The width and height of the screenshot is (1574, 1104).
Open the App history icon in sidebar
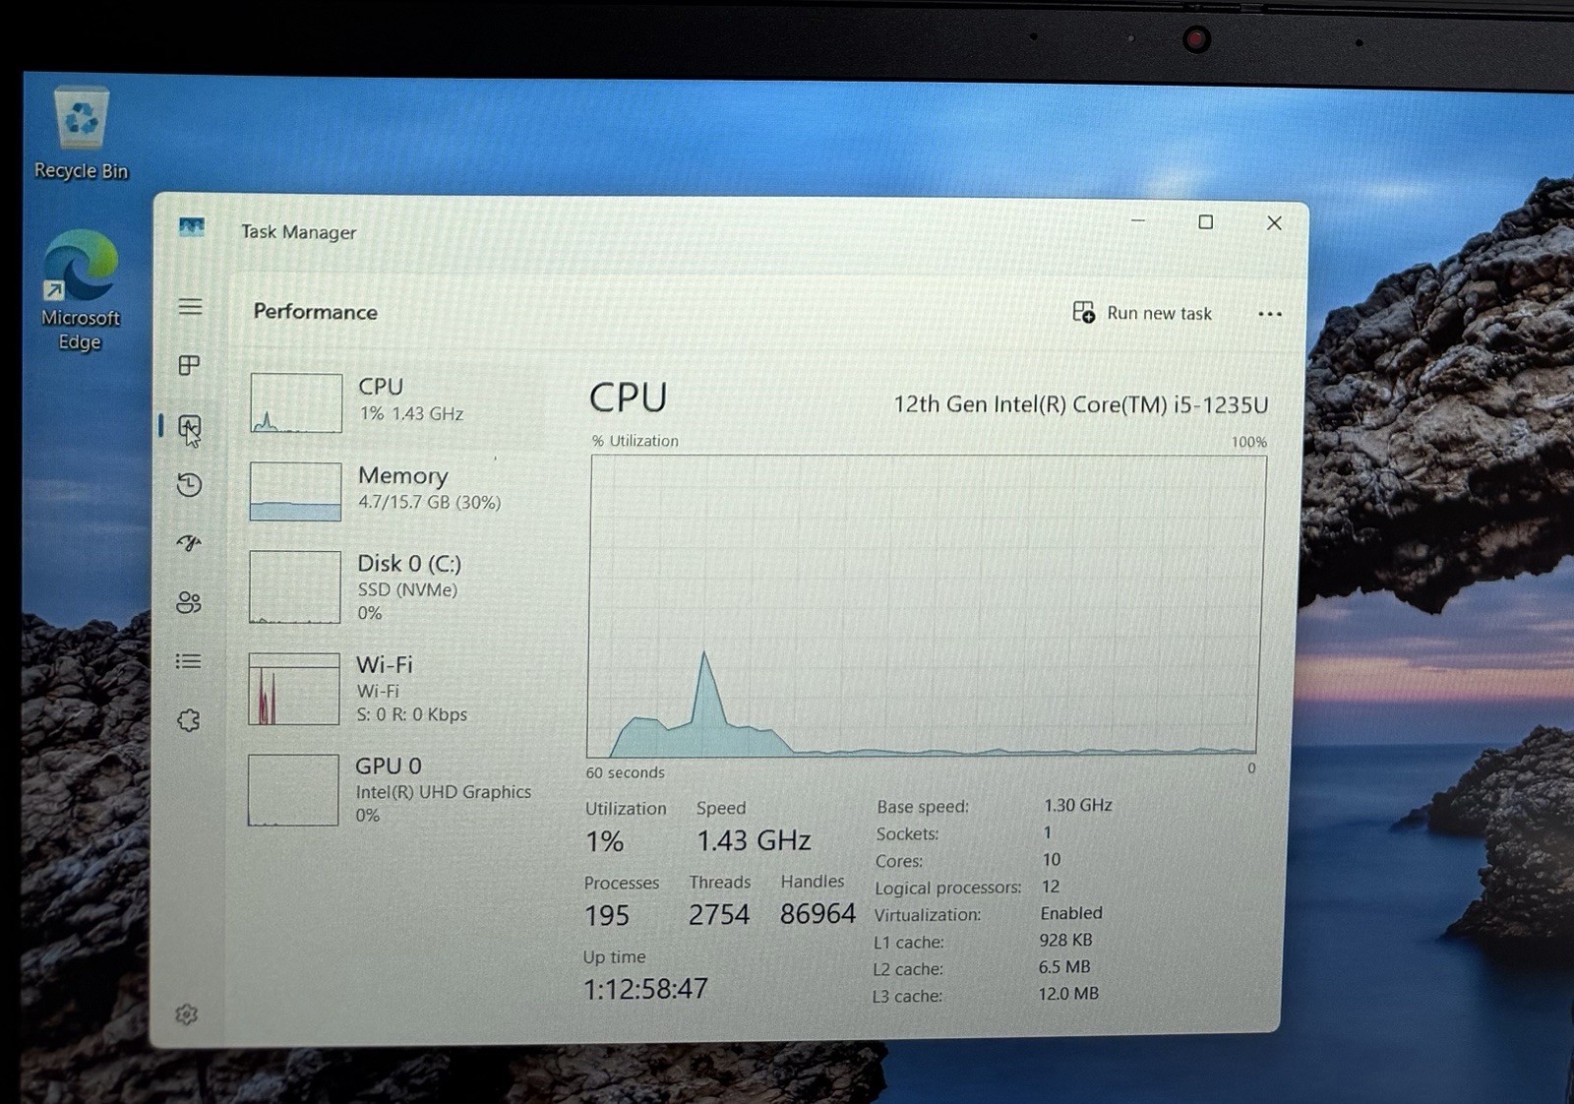(x=189, y=484)
